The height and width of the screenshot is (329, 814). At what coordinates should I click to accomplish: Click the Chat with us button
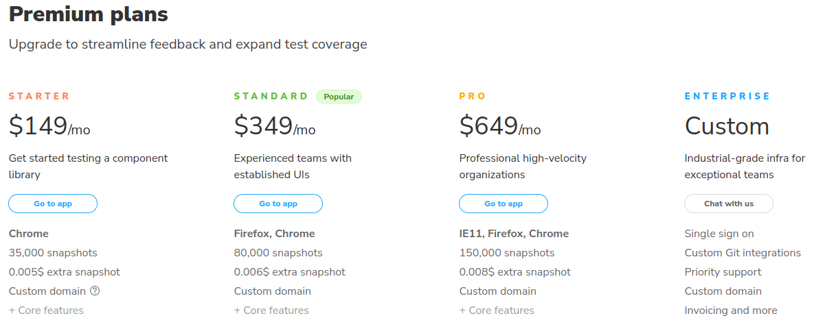coord(729,204)
